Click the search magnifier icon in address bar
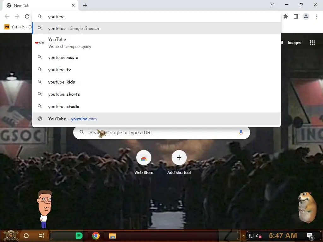 tap(40, 16)
